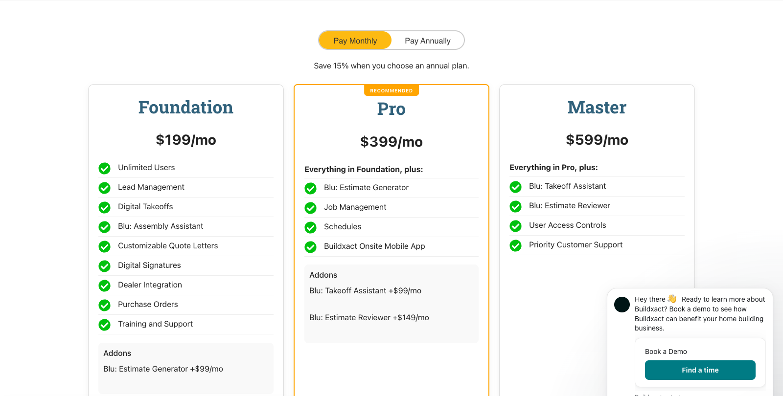
Task: Click the $199/mo price
Action: click(186, 140)
